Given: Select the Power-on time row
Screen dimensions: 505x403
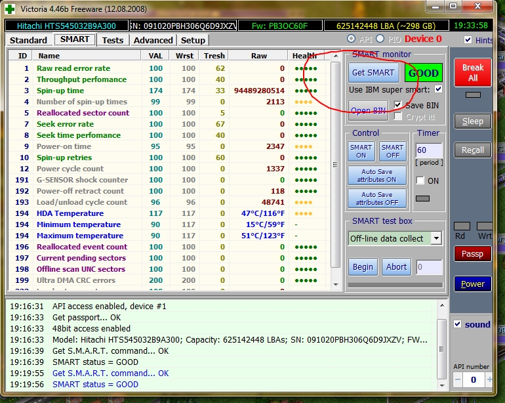Looking at the screenshot, I should 169,146.
